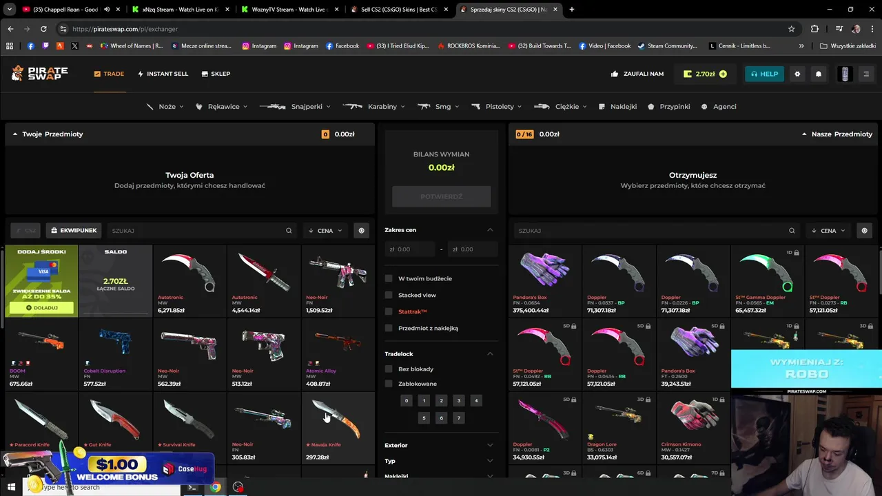
Task: Select the Autotronic karambit 6,271.85zł item
Action: click(189, 281)
